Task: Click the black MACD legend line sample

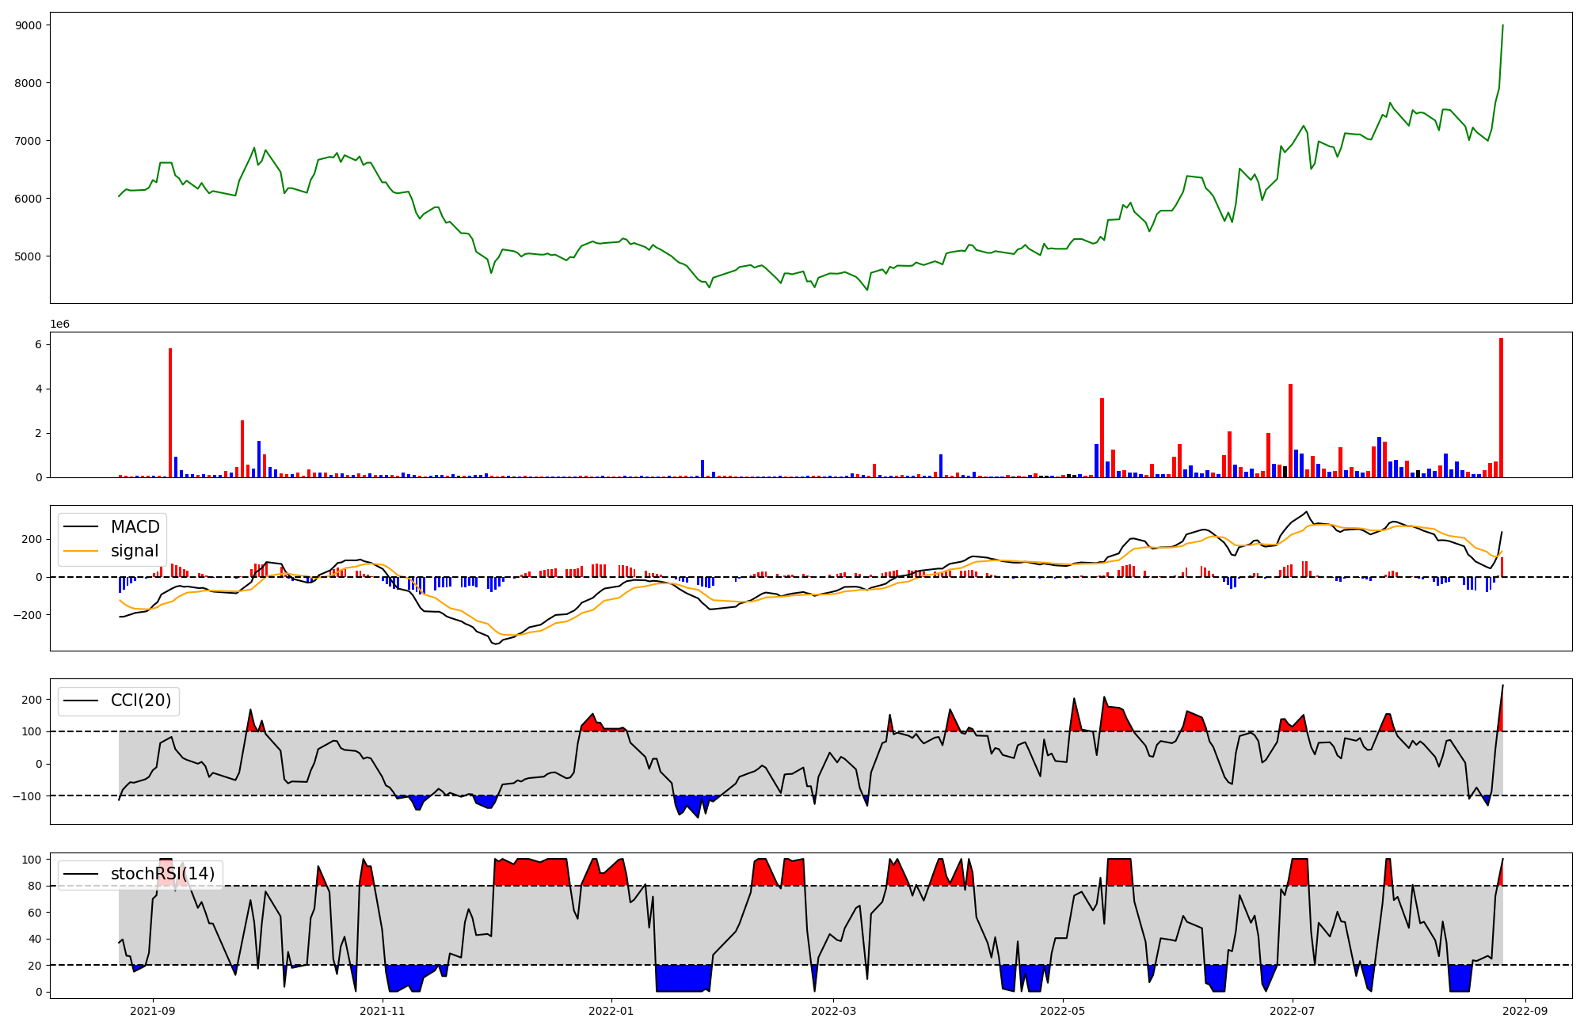Action: pyautogui.click(x=81, y=527)
